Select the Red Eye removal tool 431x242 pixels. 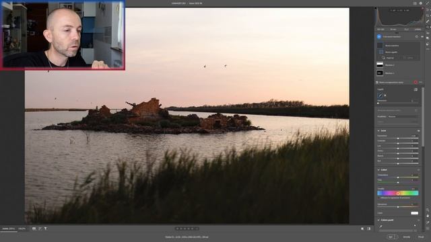[428, 33]
